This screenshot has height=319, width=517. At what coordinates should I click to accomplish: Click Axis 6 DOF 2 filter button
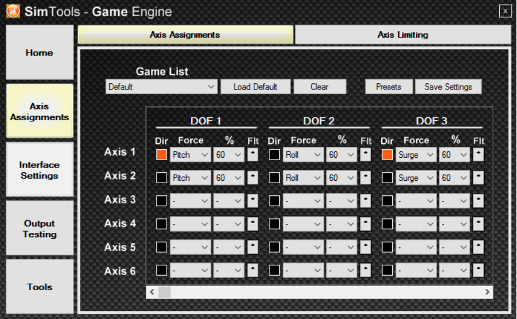tap(365, 270)
